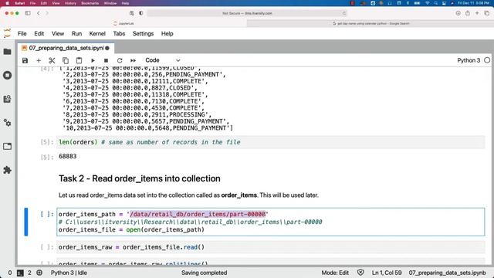Click Python 3 | Idle status
Image resolution: width=494 pixels, height=278 pixels.
tap(69, 273)
